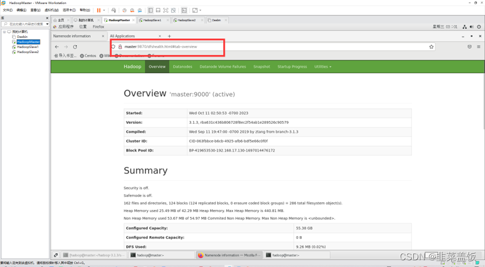Image resolution: width=485 pixels, height=267 pixels.
Task: Click the Pocket save icon
Action: pos(469,46)
